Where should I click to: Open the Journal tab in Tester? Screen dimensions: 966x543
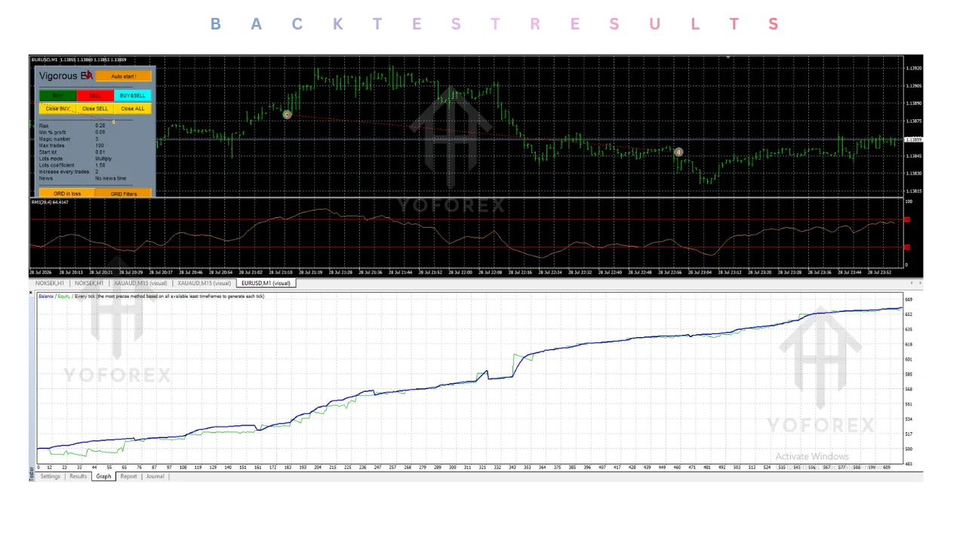tap(155, 477)
